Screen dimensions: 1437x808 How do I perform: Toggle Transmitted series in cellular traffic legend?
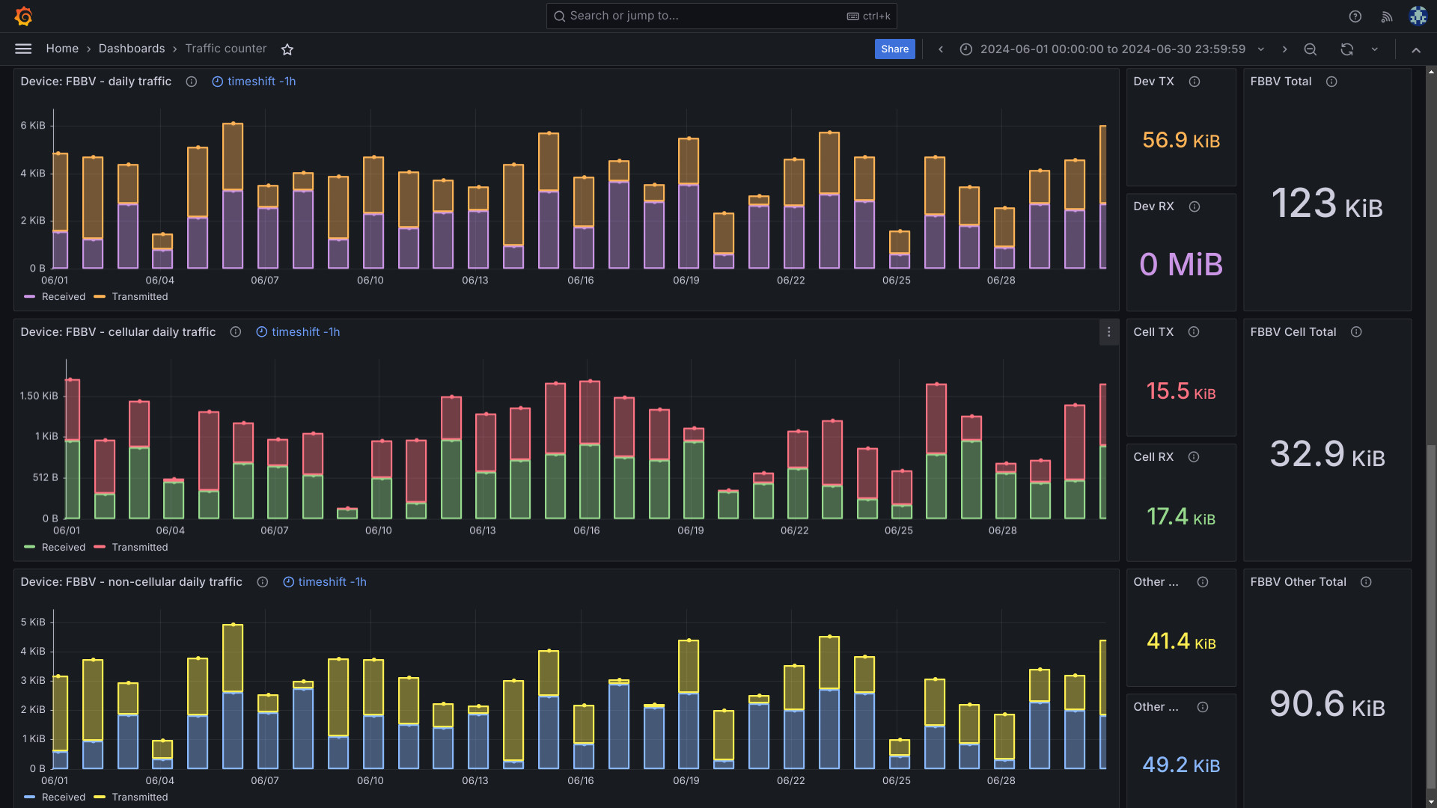[139, 548]
